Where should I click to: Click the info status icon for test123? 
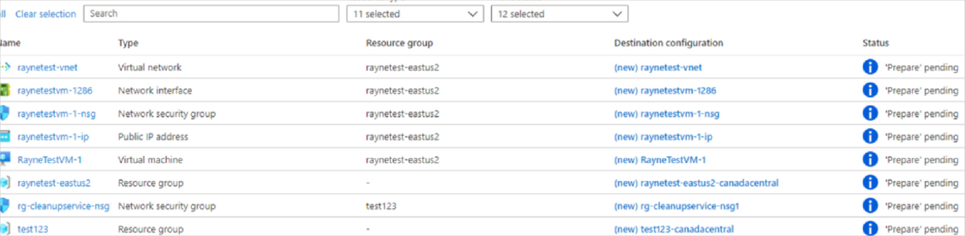[x=870, y=228]
